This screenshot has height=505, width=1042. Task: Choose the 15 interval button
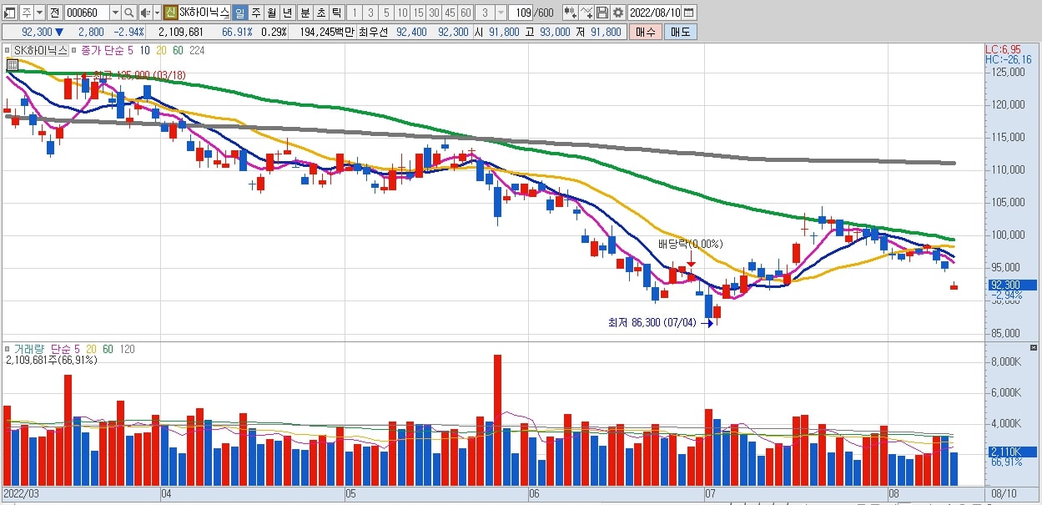pyautogui.click(x=418, y=13)
